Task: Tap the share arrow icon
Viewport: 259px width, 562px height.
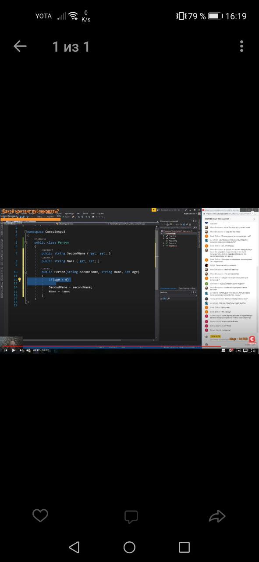Action: click(217, 516)
